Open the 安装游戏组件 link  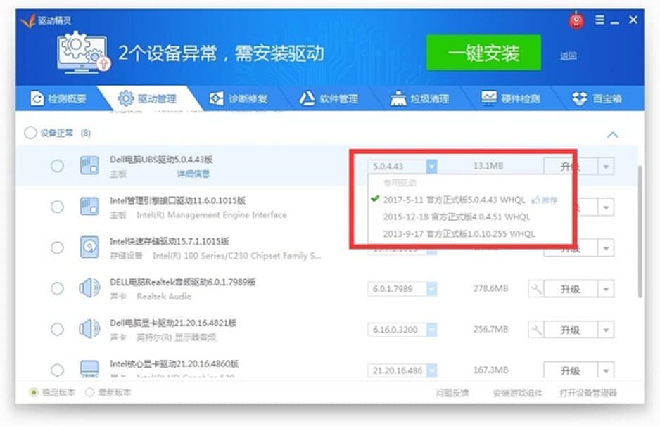pyautogui.click(x=518, y=393)
